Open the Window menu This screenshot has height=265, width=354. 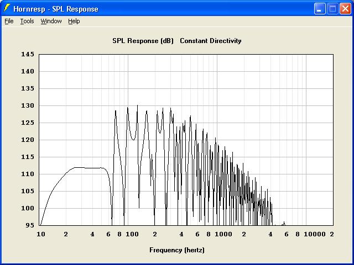(x=51, y=21)
